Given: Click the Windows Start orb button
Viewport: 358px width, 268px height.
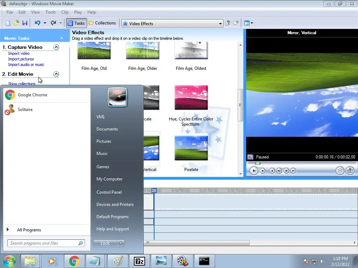Looking at the screenshot, I should (9, 261).
